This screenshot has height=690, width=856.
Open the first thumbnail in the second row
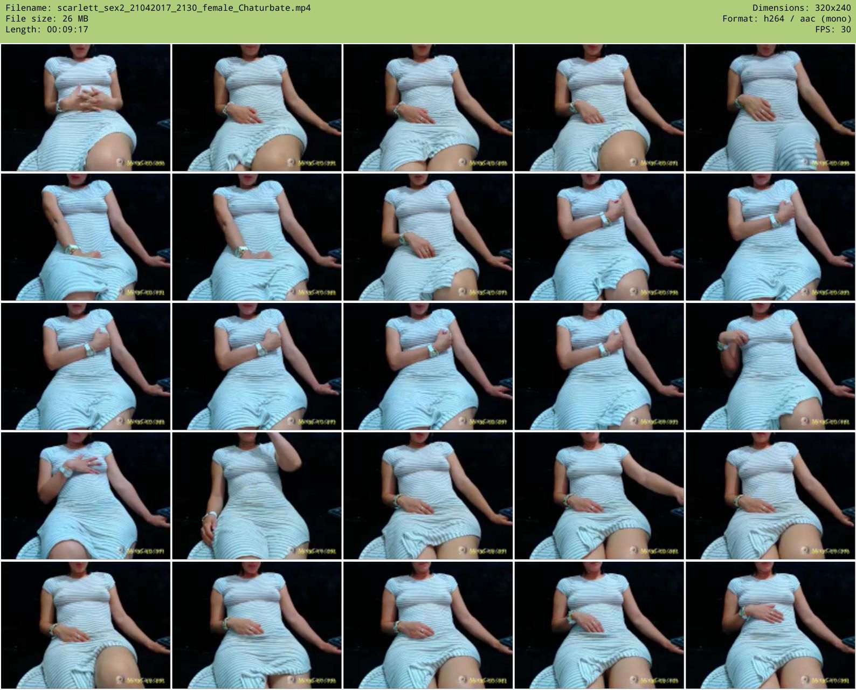pos(86,237)
